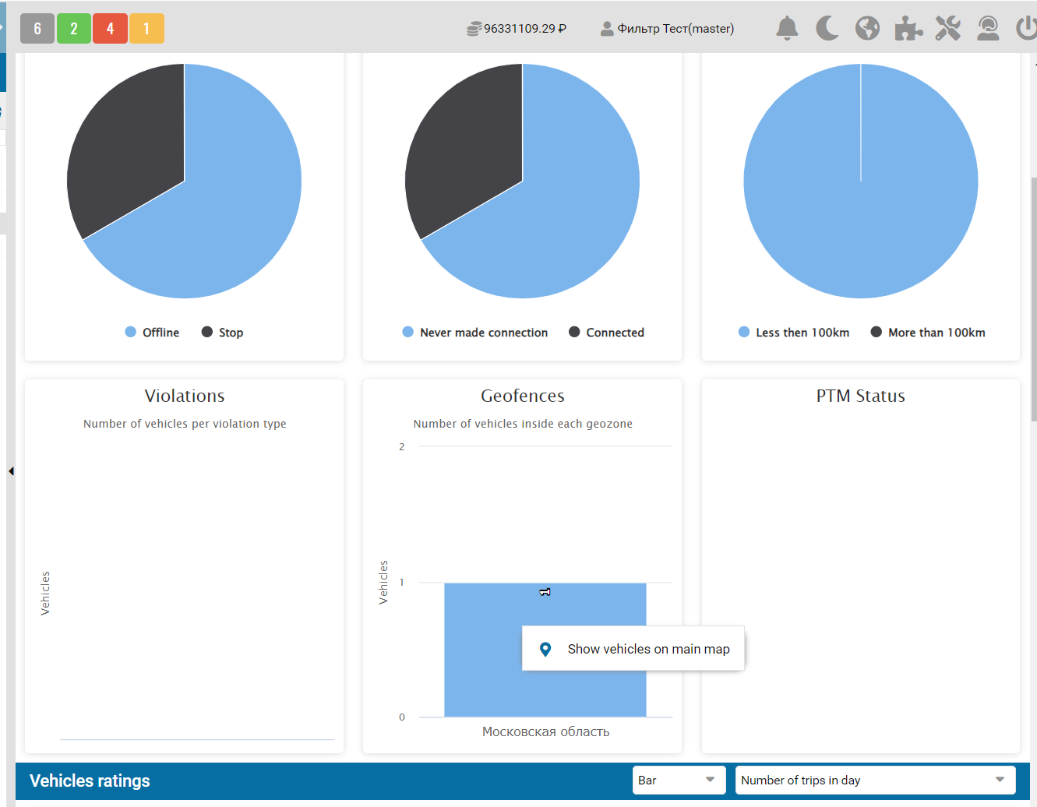This screenshot has width=1037, height=807.
Task: Toggle the Stop legend item
Action: click(223, 333)
